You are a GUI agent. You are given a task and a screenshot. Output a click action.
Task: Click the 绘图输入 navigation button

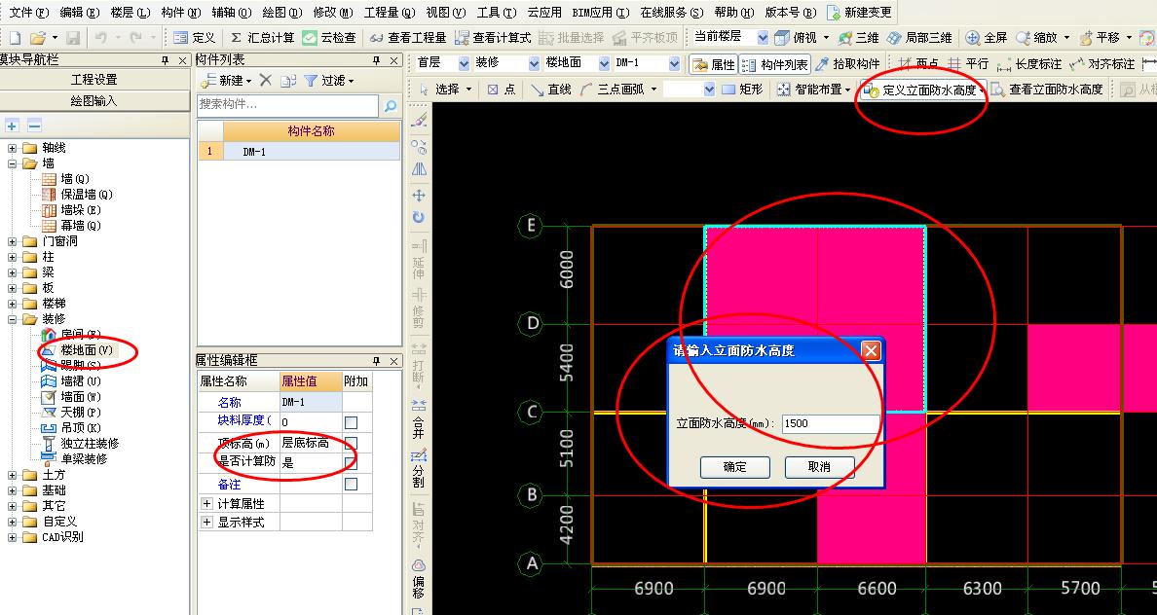point(94,101)
